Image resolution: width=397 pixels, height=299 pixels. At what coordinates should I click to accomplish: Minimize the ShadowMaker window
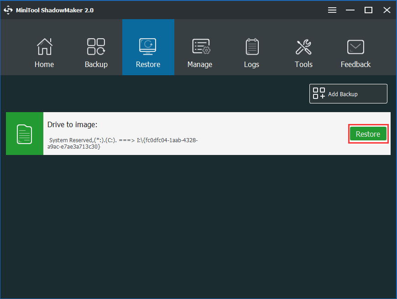[x=350, y=10]
